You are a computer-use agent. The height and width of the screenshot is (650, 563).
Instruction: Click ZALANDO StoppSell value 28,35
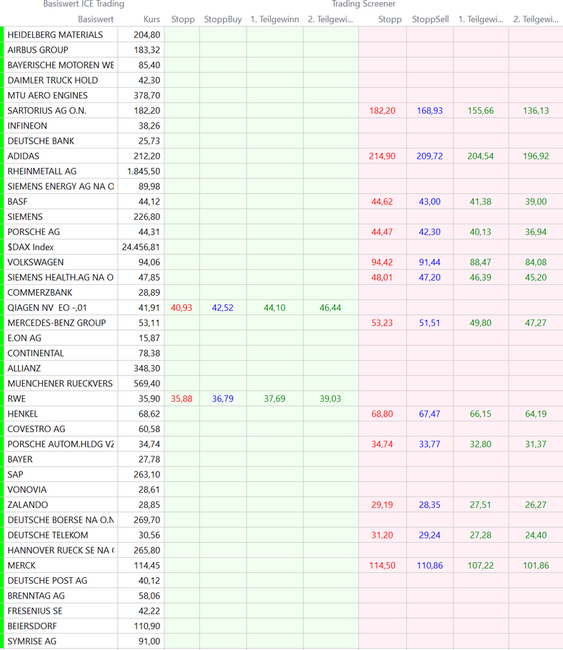[429, 505]
